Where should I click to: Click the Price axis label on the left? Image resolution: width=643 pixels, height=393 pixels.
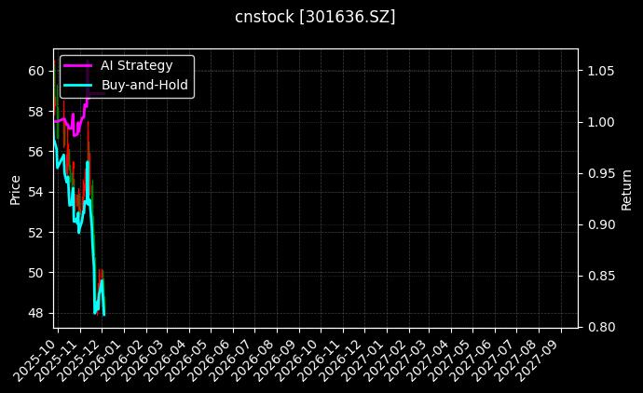tap(15, 188)
